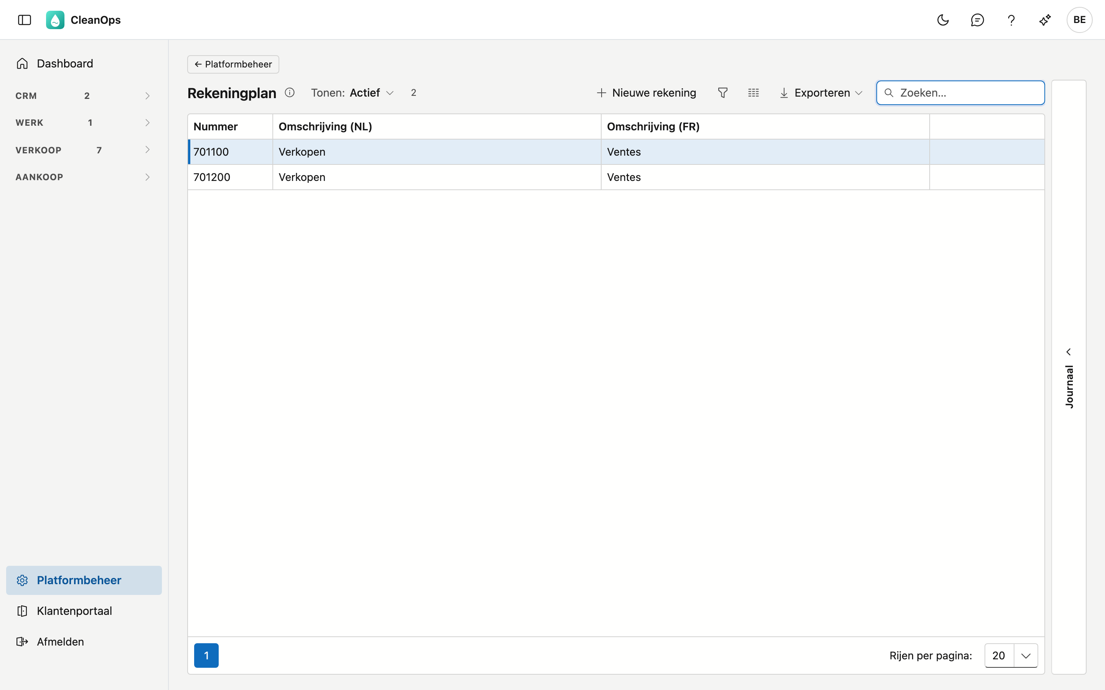Open the column layout grid icon
1105x690 pixels.
754,93
